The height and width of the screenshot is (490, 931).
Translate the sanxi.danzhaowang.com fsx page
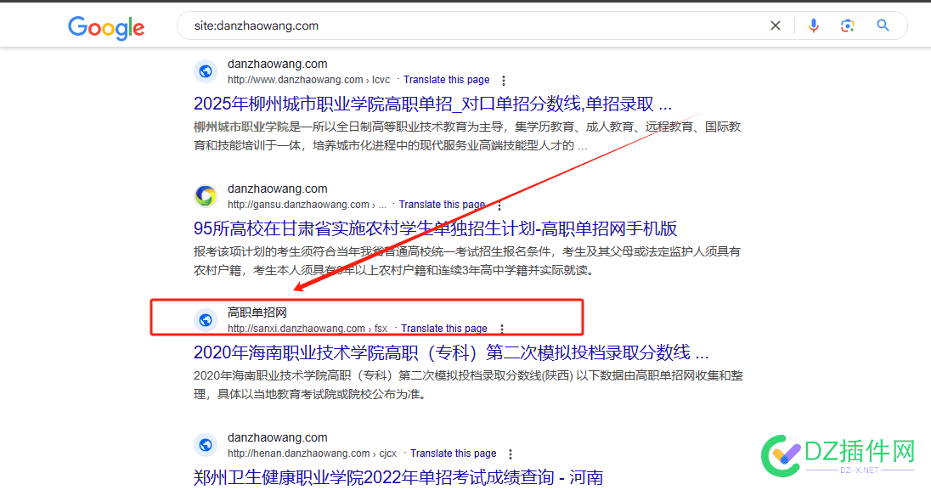click(x=444, y=329)
